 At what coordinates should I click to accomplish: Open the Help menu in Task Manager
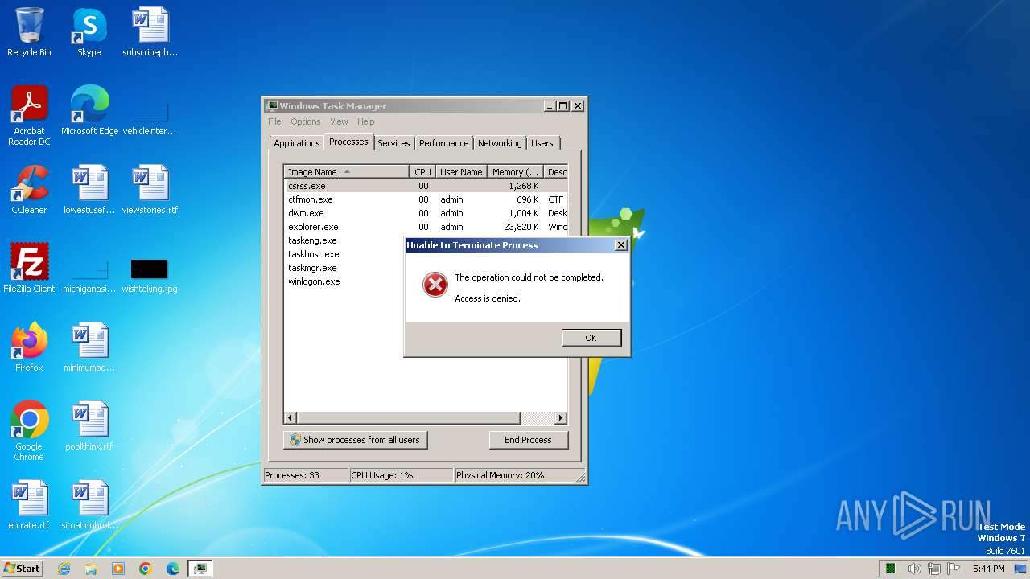366,121
